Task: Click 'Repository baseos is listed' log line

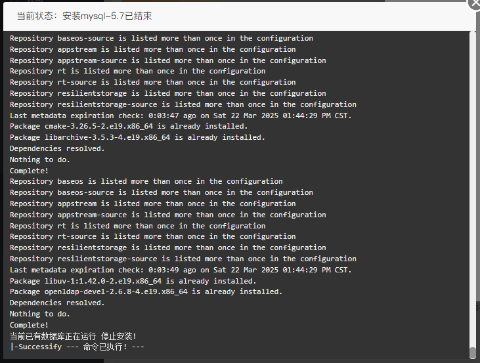Action: pyautogui.click(x=146, y=181)
